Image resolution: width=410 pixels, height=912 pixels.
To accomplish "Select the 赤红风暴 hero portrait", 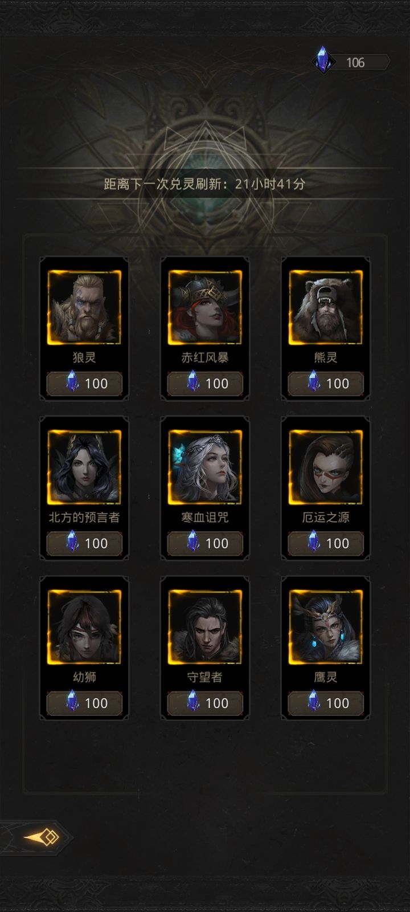I will coord(205,307).
